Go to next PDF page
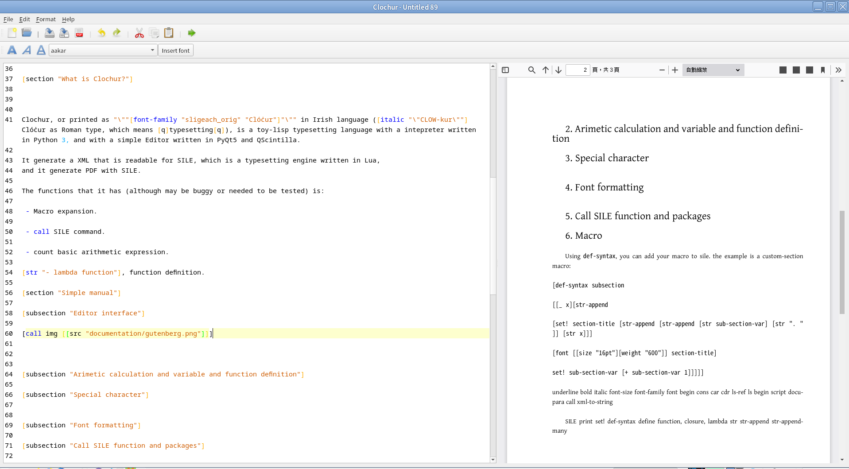This screenshot has width=849, height=469. (x=558, y=70)
